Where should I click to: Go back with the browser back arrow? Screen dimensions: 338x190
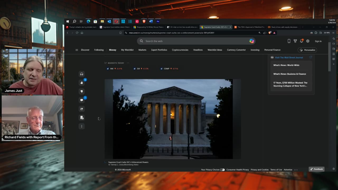click(x=68, y=33)
